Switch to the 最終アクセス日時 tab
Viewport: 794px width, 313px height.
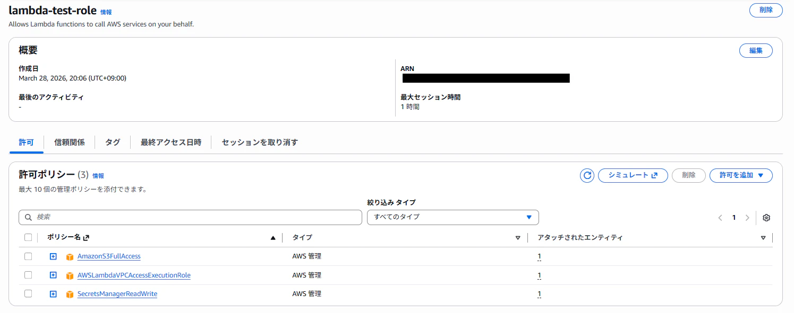(x=171, y=142)
